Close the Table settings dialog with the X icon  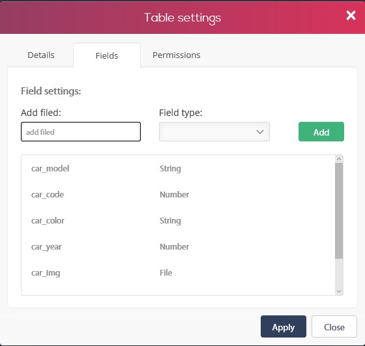click(x=351, y=16)
